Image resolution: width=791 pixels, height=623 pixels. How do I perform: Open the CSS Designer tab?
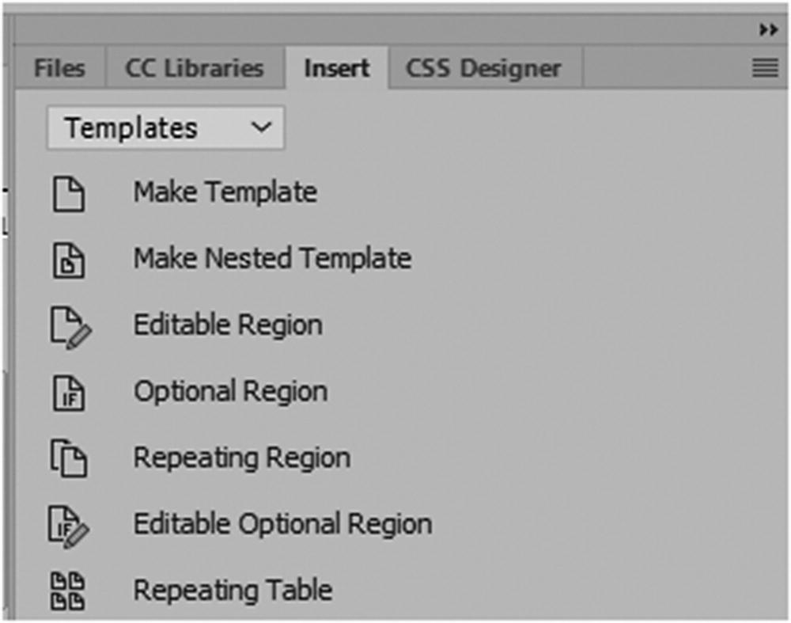coord(483,69)
